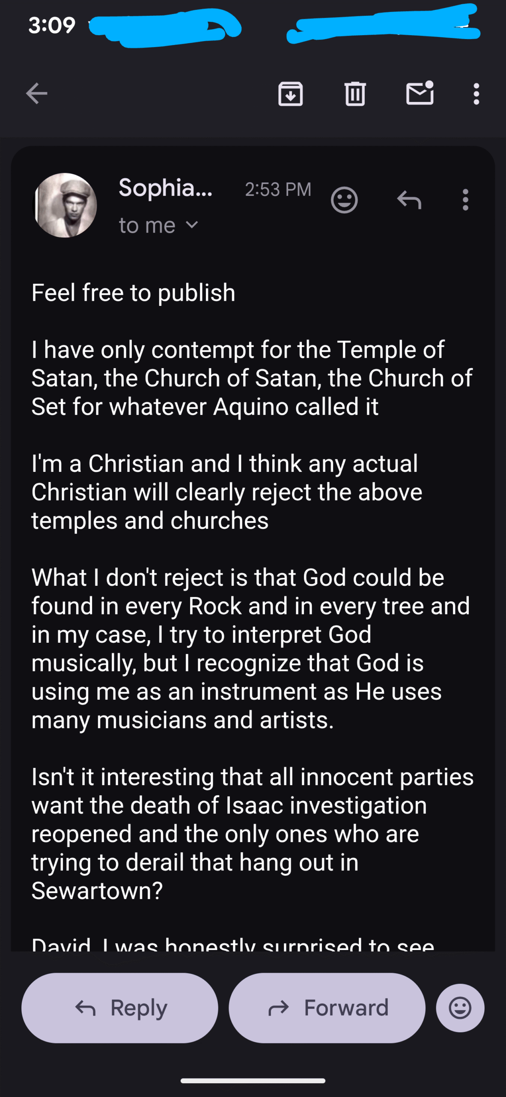Open the top toolbar overflow menu
The image size is (506, 1097).
point(476,94)
